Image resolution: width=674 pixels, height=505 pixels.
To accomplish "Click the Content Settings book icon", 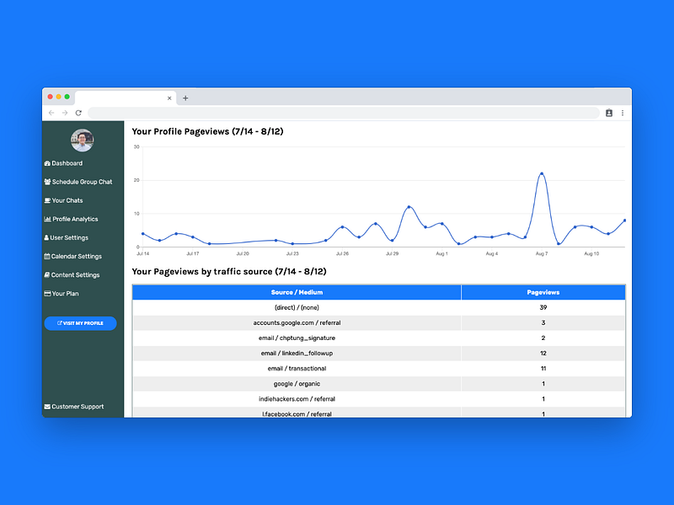I will click(47, 275).
